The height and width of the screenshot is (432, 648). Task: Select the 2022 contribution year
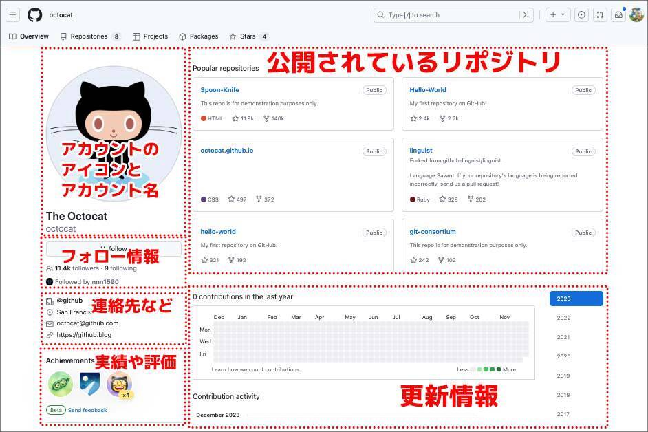click(563, 318)
